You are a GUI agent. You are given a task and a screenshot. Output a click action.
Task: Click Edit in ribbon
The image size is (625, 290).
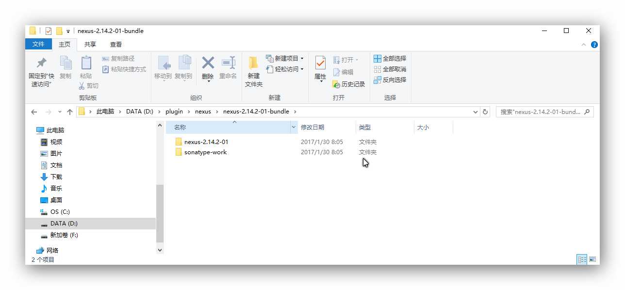point(343,72)
